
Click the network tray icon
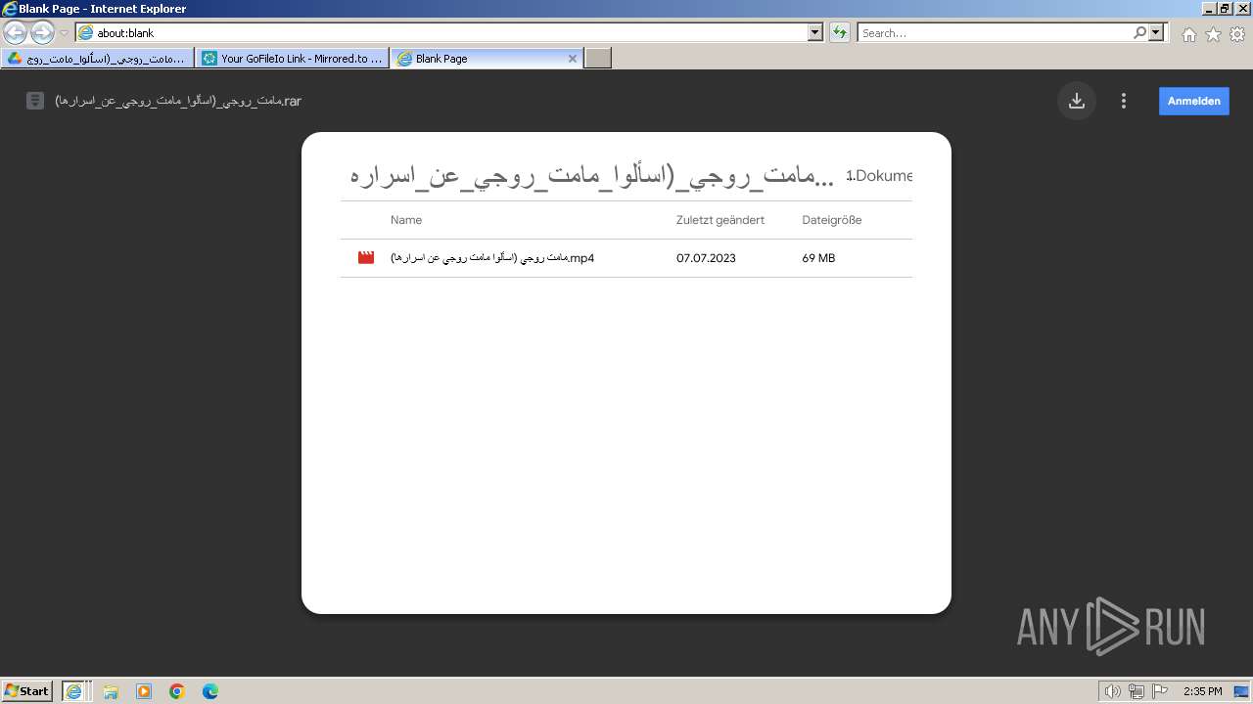pyautogui.click(x=1137, y=691)
